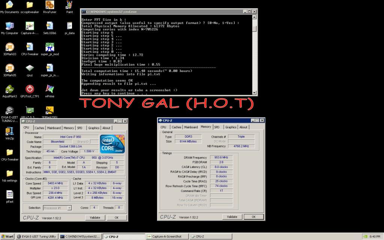Open the pifast desktop icon
This screenshot has width=384, height=240.
coord(9,196)
